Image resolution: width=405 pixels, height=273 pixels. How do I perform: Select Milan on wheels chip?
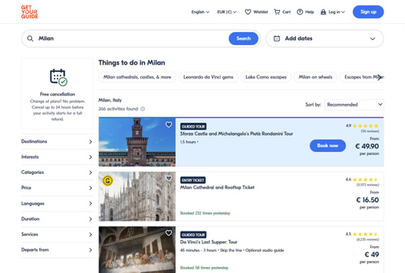click(316, 77)
